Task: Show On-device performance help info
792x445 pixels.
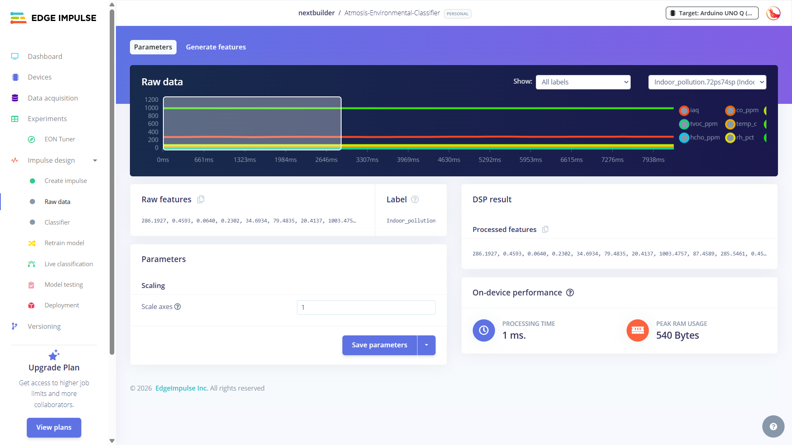Action: [570, 293]
